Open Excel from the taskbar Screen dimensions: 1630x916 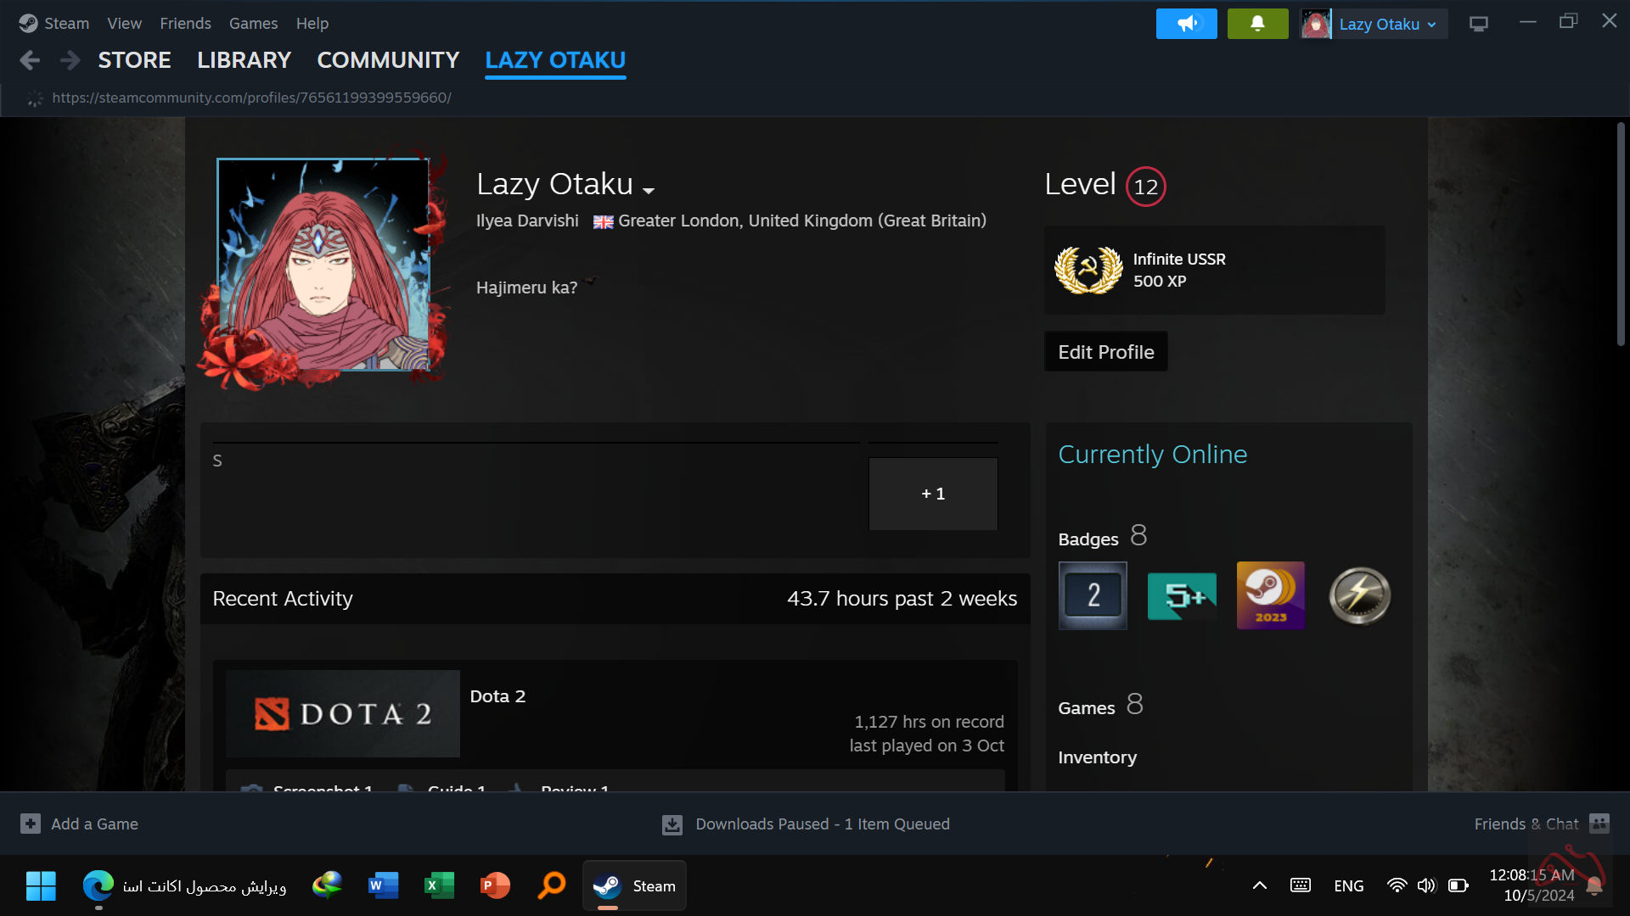(x=439, y=885)
